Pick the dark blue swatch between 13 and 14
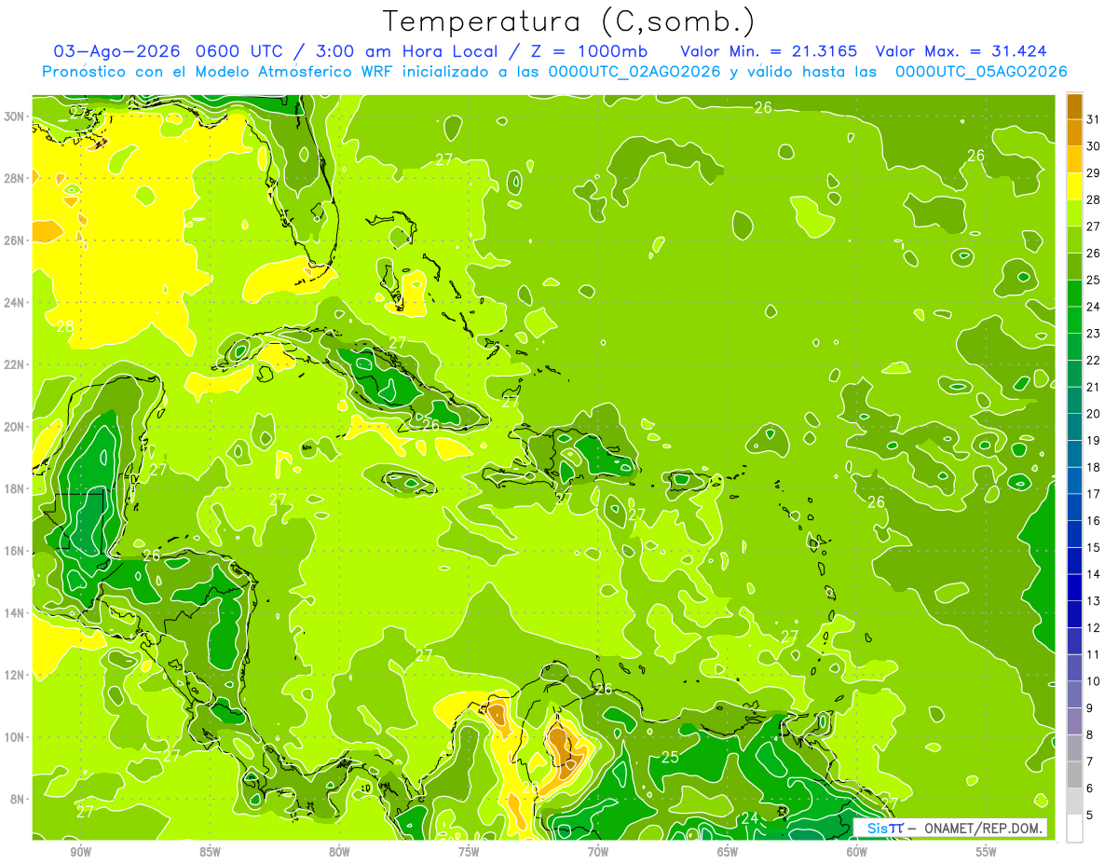 (1074, 588)
